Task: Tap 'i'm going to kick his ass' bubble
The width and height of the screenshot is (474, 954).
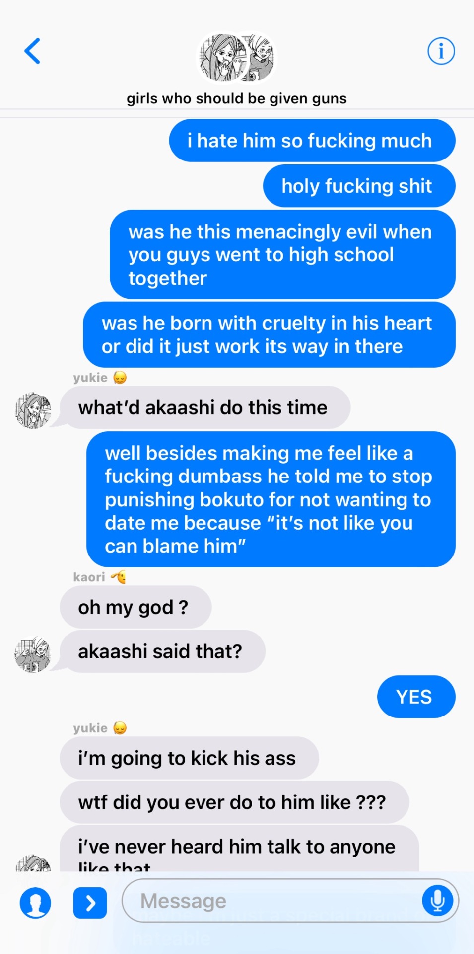Action: point(189,758)
